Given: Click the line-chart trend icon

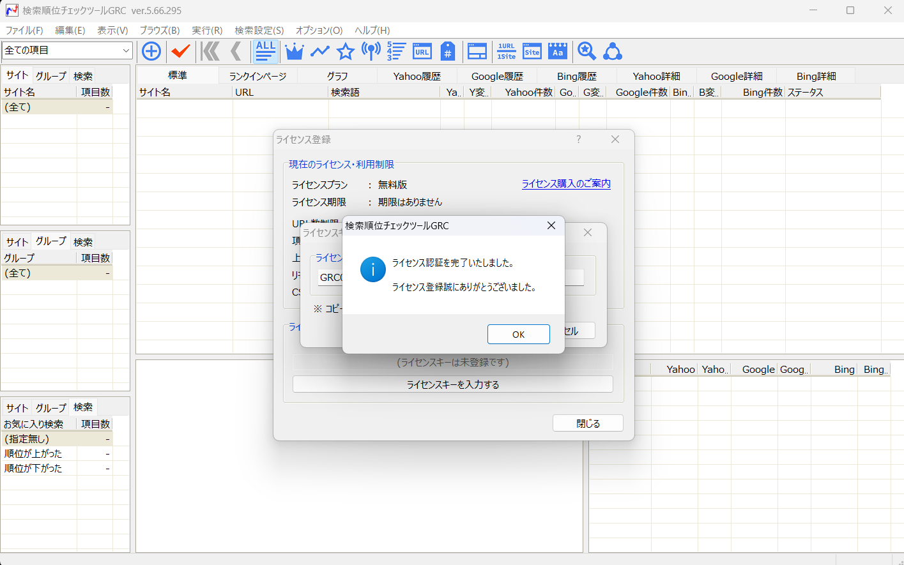Looking at the screenshot, I should pos(319,51).
